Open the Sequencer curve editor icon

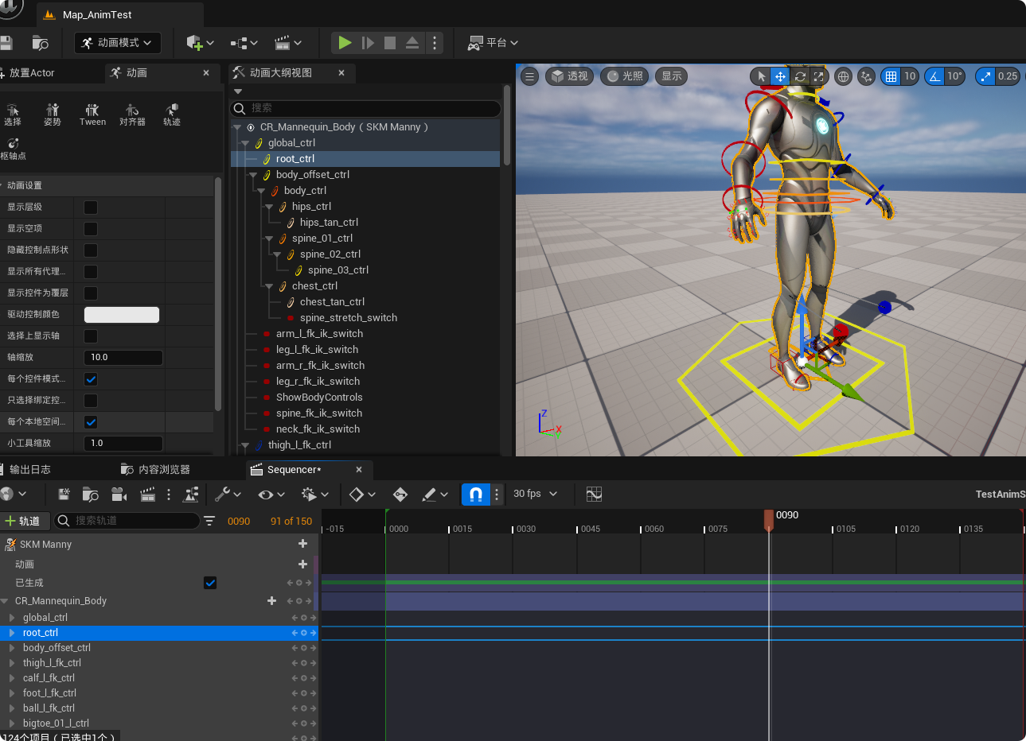coord(594,495)
